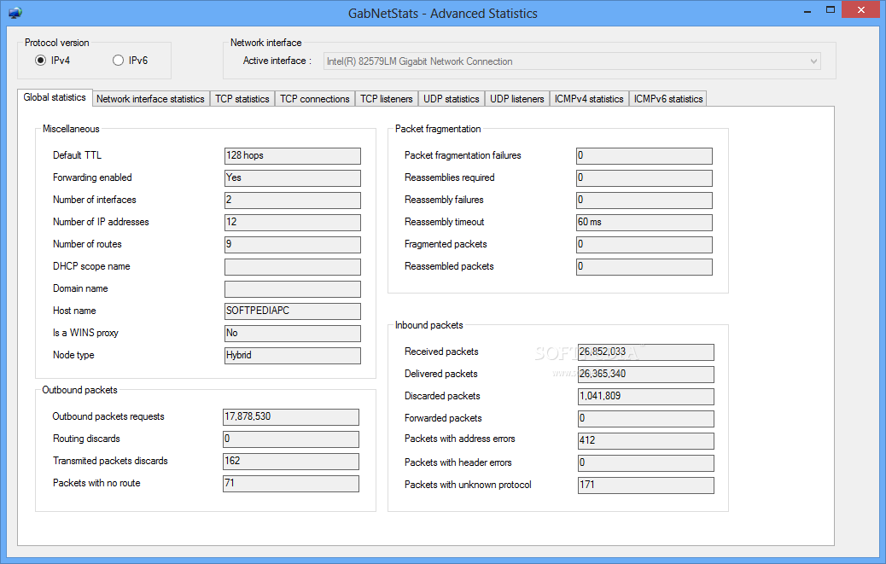Click the Number of routes field

click(293, 244)
